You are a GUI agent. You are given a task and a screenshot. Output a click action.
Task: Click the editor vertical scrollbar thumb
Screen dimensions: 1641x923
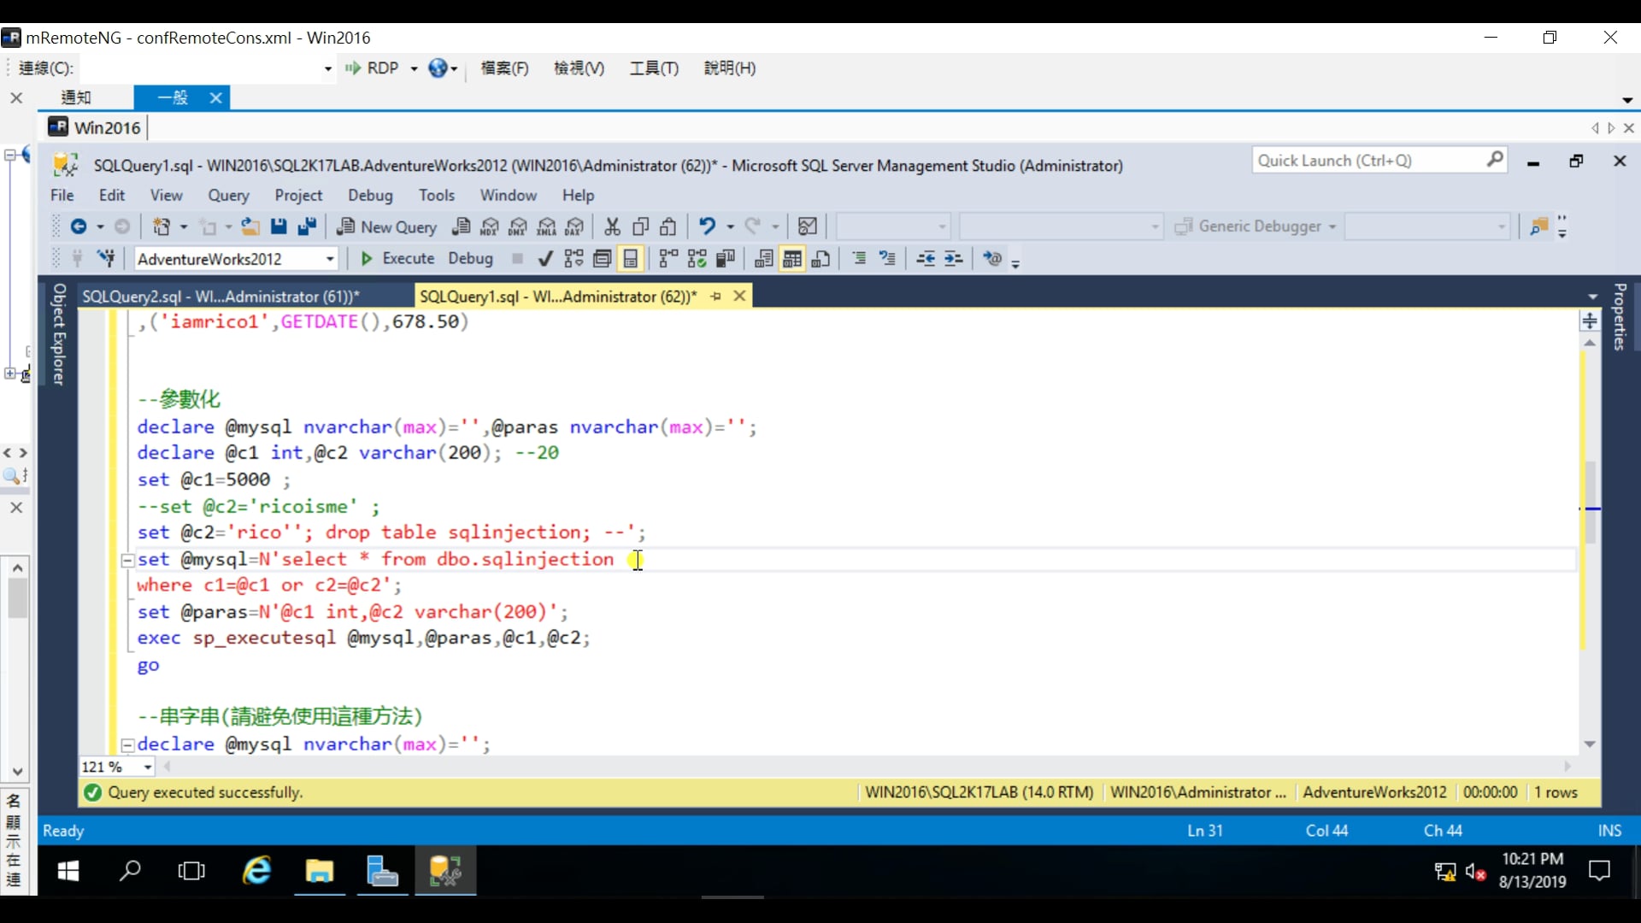point(1590,496)
